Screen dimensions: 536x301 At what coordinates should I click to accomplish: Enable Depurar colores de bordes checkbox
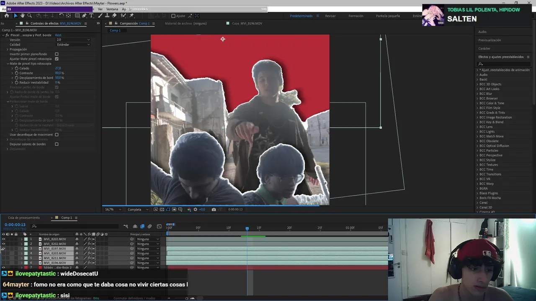57,144
